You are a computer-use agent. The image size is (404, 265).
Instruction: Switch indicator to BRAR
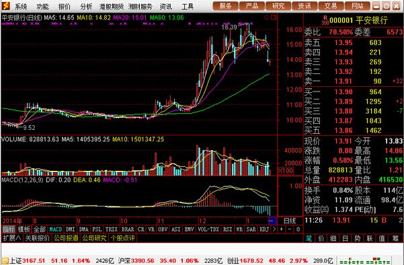[x=128, y=229]
